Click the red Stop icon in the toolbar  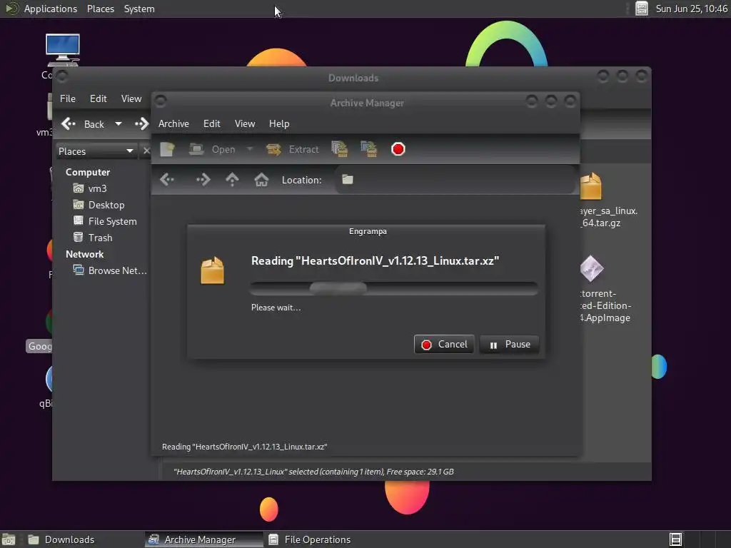click(398, 149)
